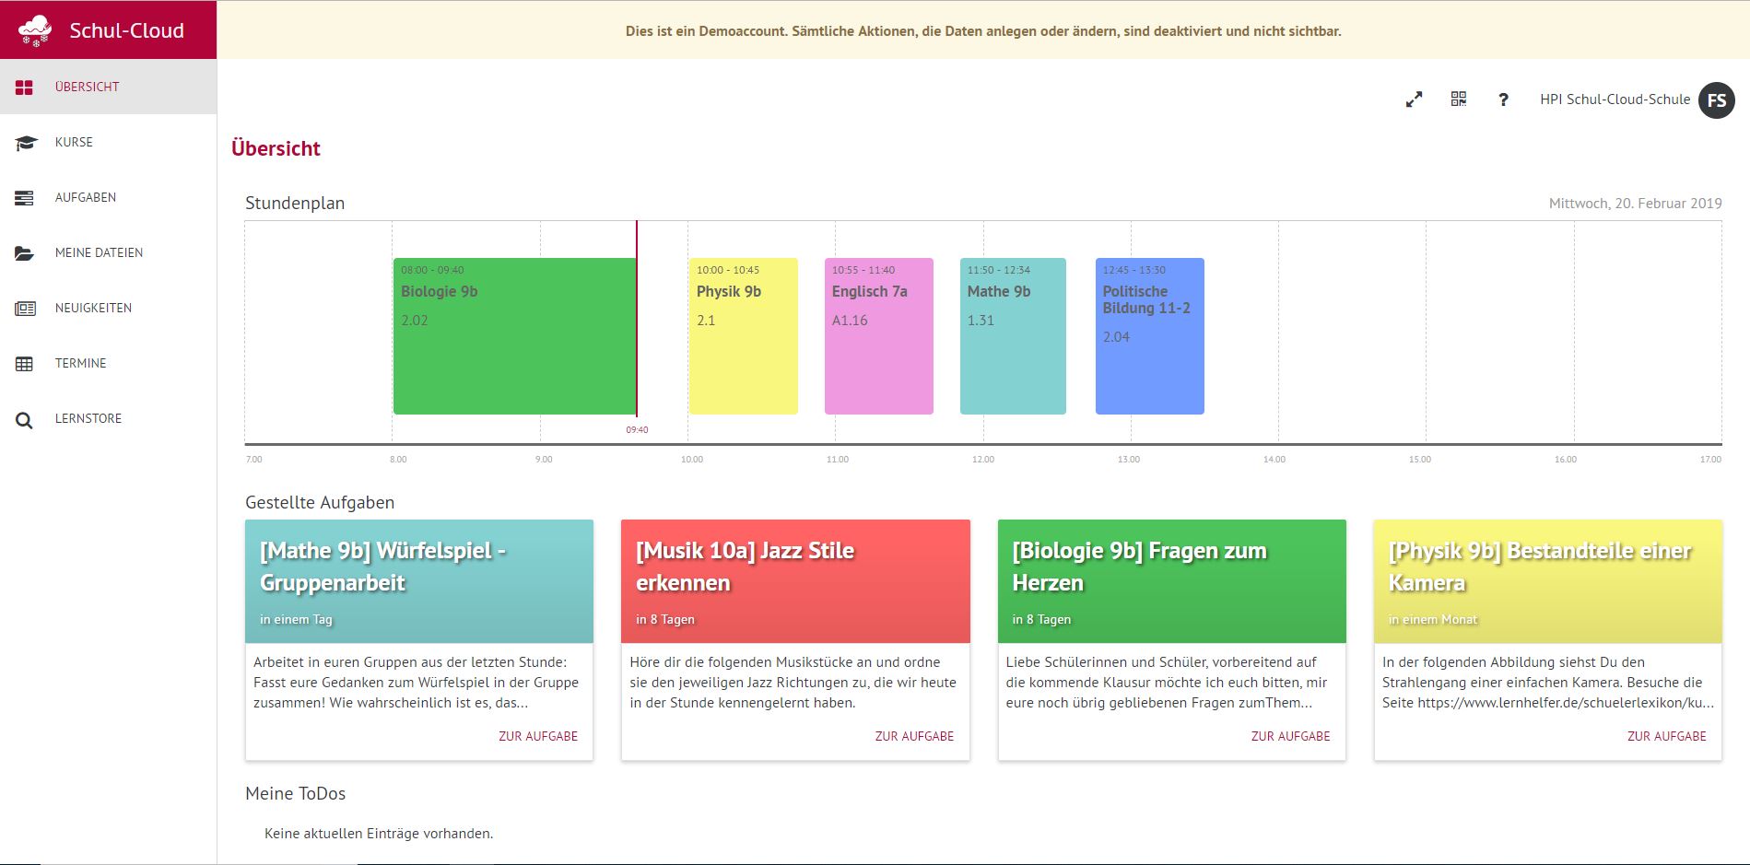This screenshot has width=1750, height=865.
Task: Open help via the question mark icon
Action: (x=1503, y=99)
